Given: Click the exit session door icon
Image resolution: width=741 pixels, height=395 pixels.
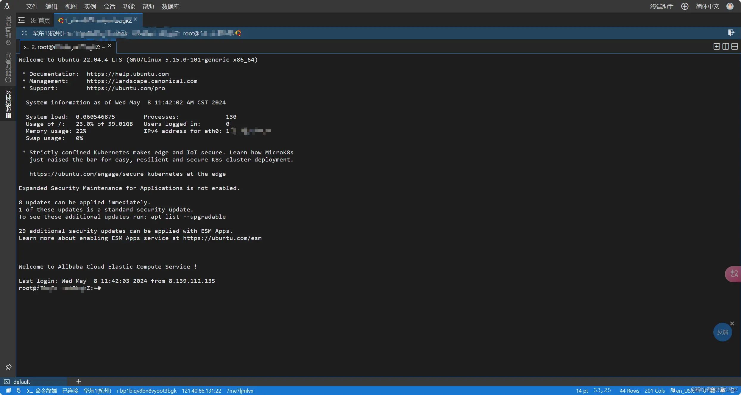Looking at the screenshot, I should pyautogui.click(x=731, y=32).
